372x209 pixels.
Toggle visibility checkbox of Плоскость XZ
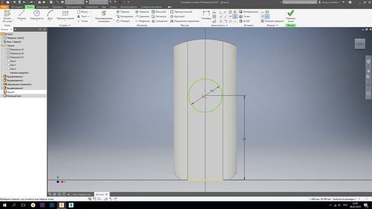pos(8,53)
